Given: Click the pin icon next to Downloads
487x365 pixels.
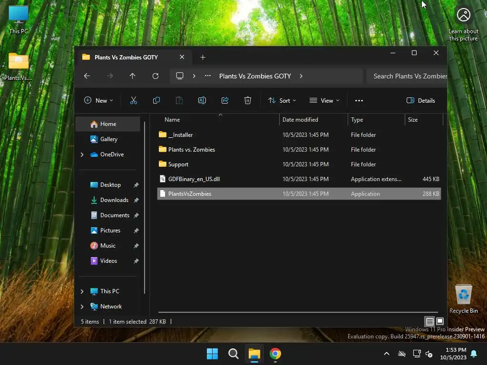Looking at the screenshot, I should coord(136,200).
